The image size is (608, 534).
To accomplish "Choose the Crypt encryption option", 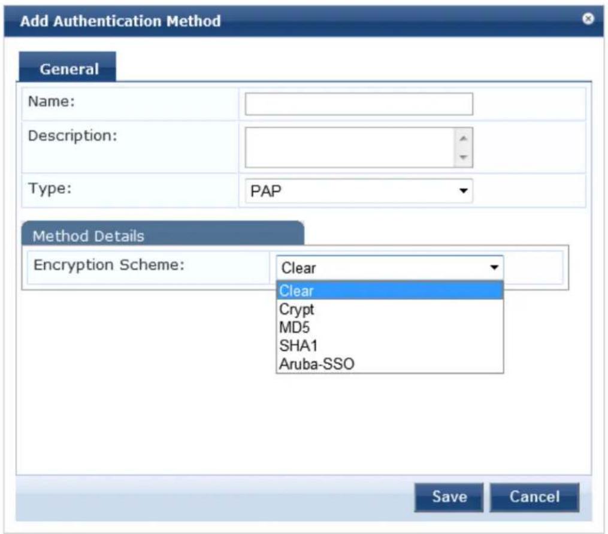I will pyautogui.click(x=390, y=309).
